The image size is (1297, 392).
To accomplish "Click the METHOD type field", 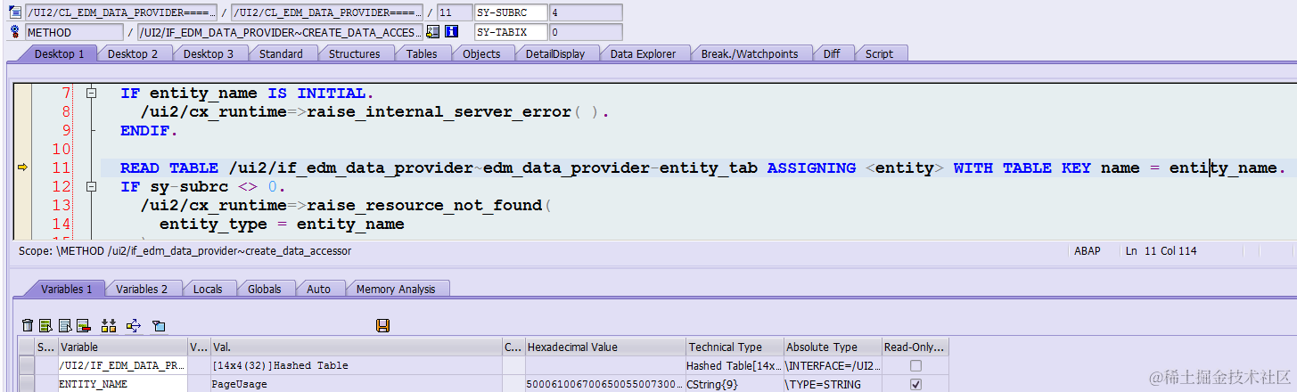I will [74, 32].
